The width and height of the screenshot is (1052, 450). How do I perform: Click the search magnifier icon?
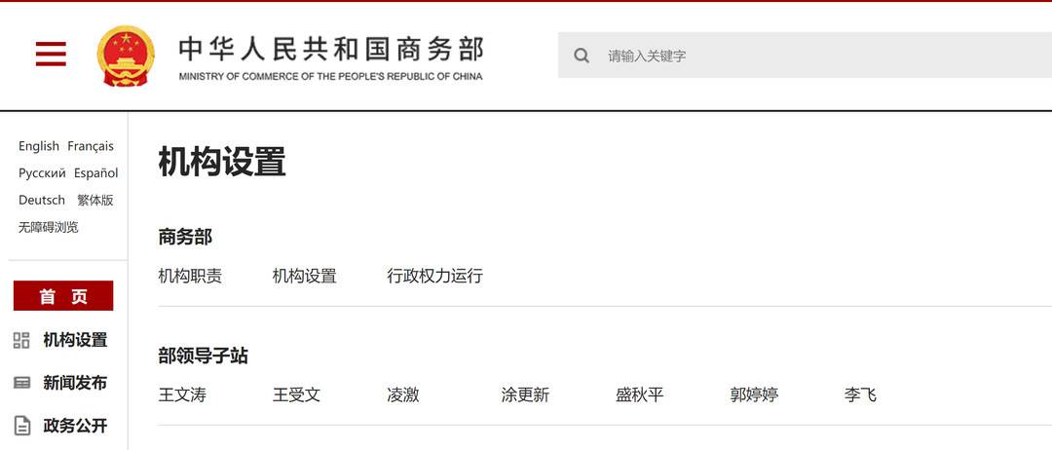pyautogui.click(x=582, y=56)
